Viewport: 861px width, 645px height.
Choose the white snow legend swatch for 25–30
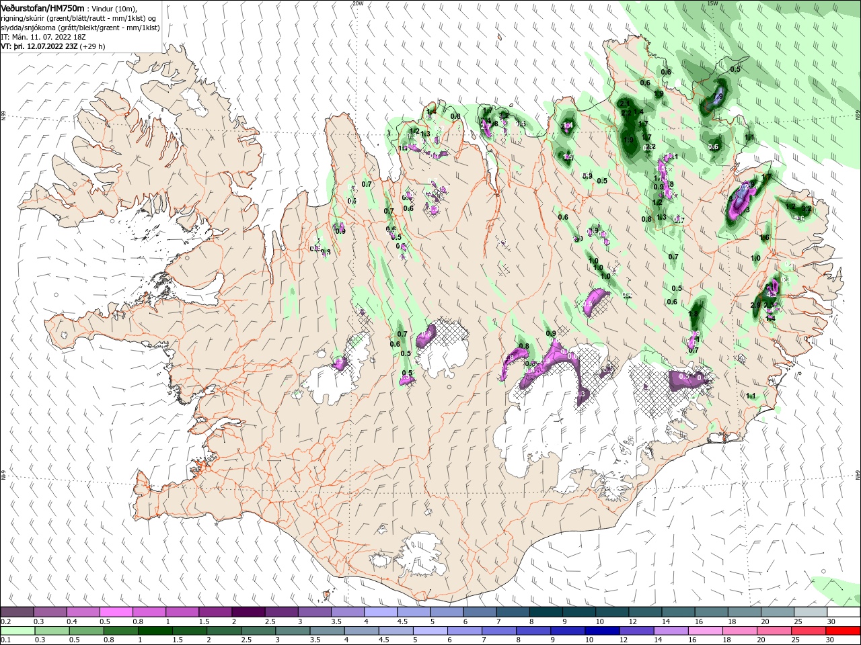pyautogui.click(x=811, y=612)
